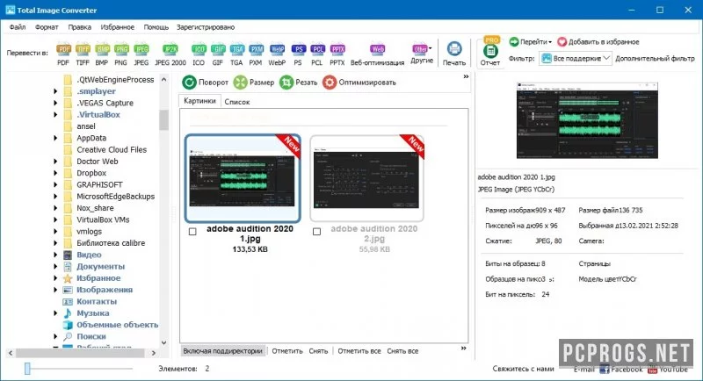Choose PPTX output format

337,54
